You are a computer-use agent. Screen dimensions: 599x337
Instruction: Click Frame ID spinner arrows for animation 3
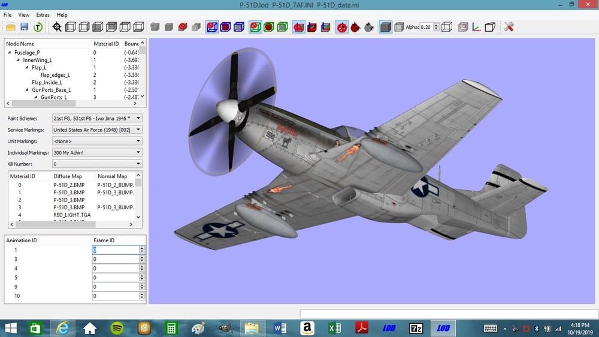(142, 259)
